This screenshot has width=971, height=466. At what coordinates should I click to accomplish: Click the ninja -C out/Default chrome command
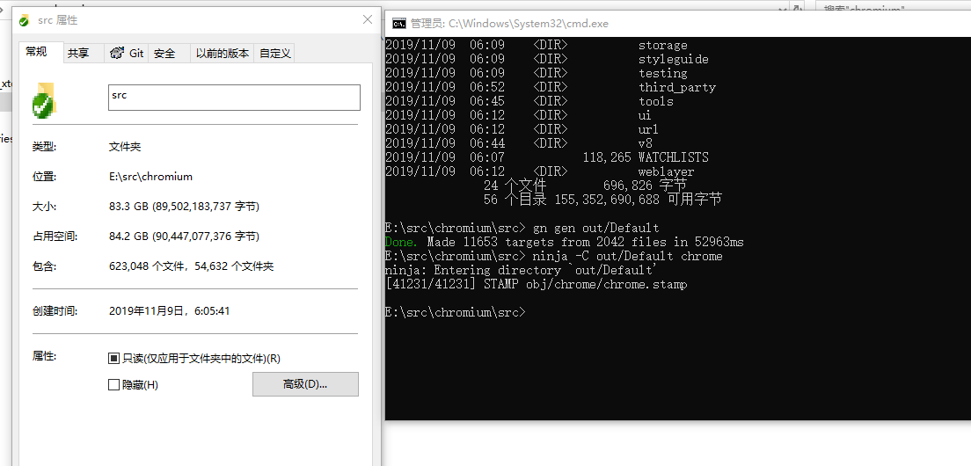(553, 256)
